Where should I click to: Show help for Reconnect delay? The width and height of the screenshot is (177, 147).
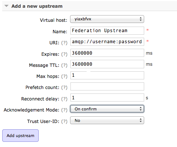point(64,99)
